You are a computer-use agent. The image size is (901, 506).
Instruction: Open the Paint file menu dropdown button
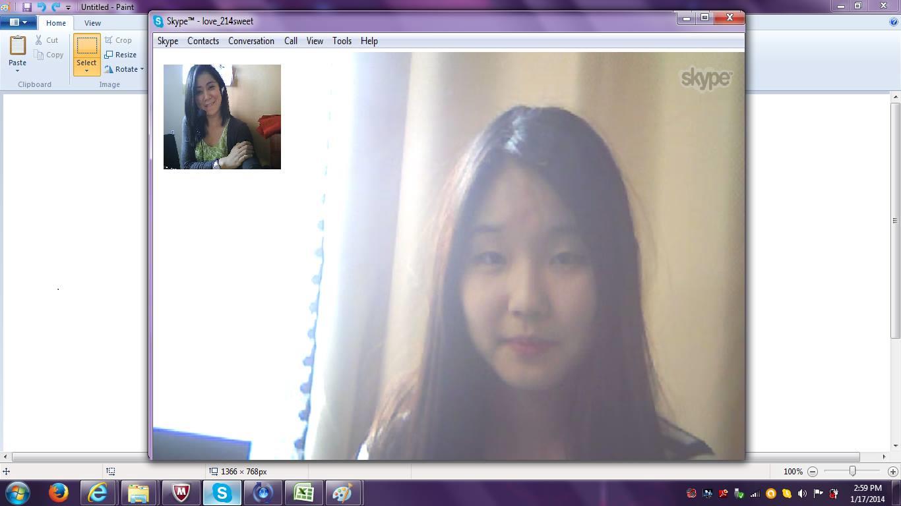pos(18,22)
